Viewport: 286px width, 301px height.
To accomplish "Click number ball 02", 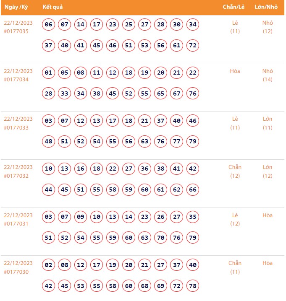I will tap(49, 265).
